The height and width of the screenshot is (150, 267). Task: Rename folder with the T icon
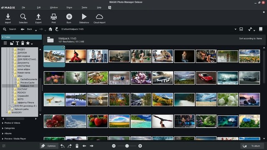pyautogui.click(x=18, y=43)
